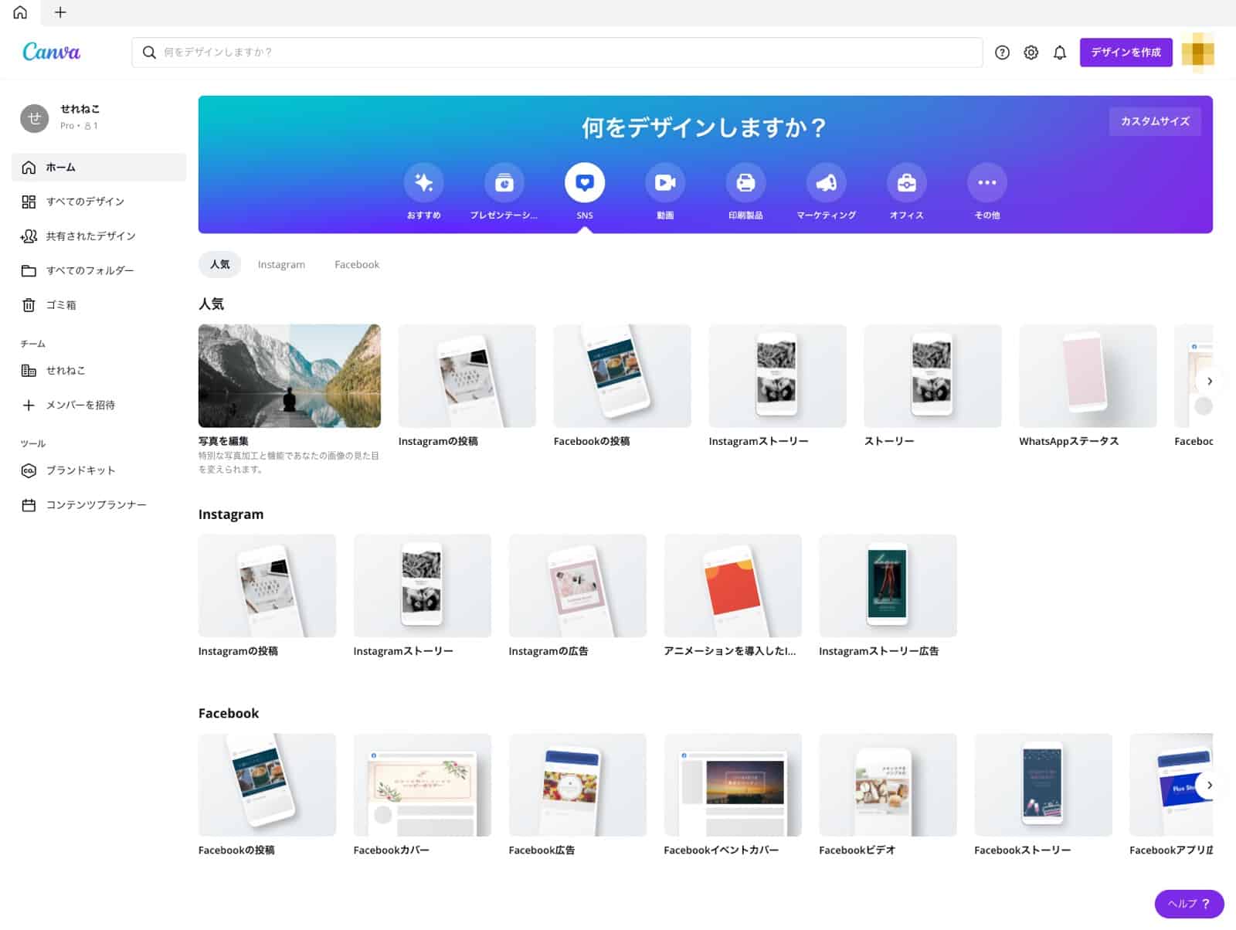
Task: Open すべてのデザイン in sidebar
Action: pyautogui.click(x=99, y=202)
